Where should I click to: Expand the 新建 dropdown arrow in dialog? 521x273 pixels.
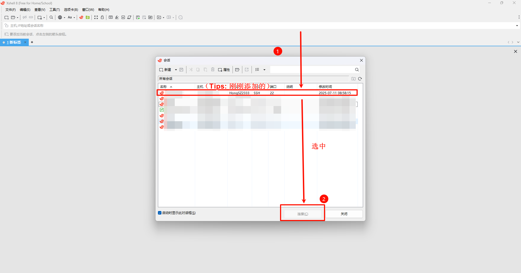(176, 70)
